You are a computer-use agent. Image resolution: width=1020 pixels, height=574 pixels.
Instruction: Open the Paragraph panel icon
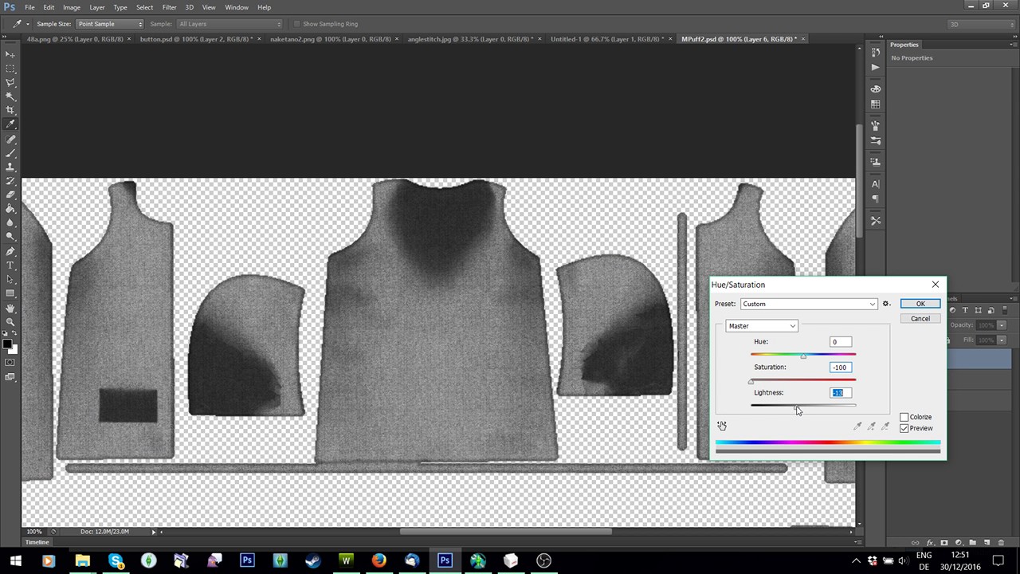tap(876, 199)
